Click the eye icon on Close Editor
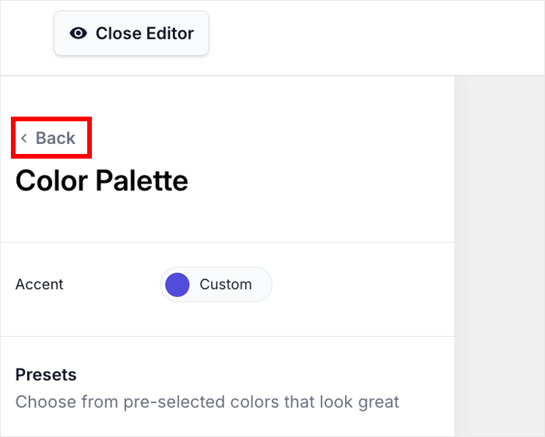This screenshot has width=545, height=437. [x=78, y=33]
